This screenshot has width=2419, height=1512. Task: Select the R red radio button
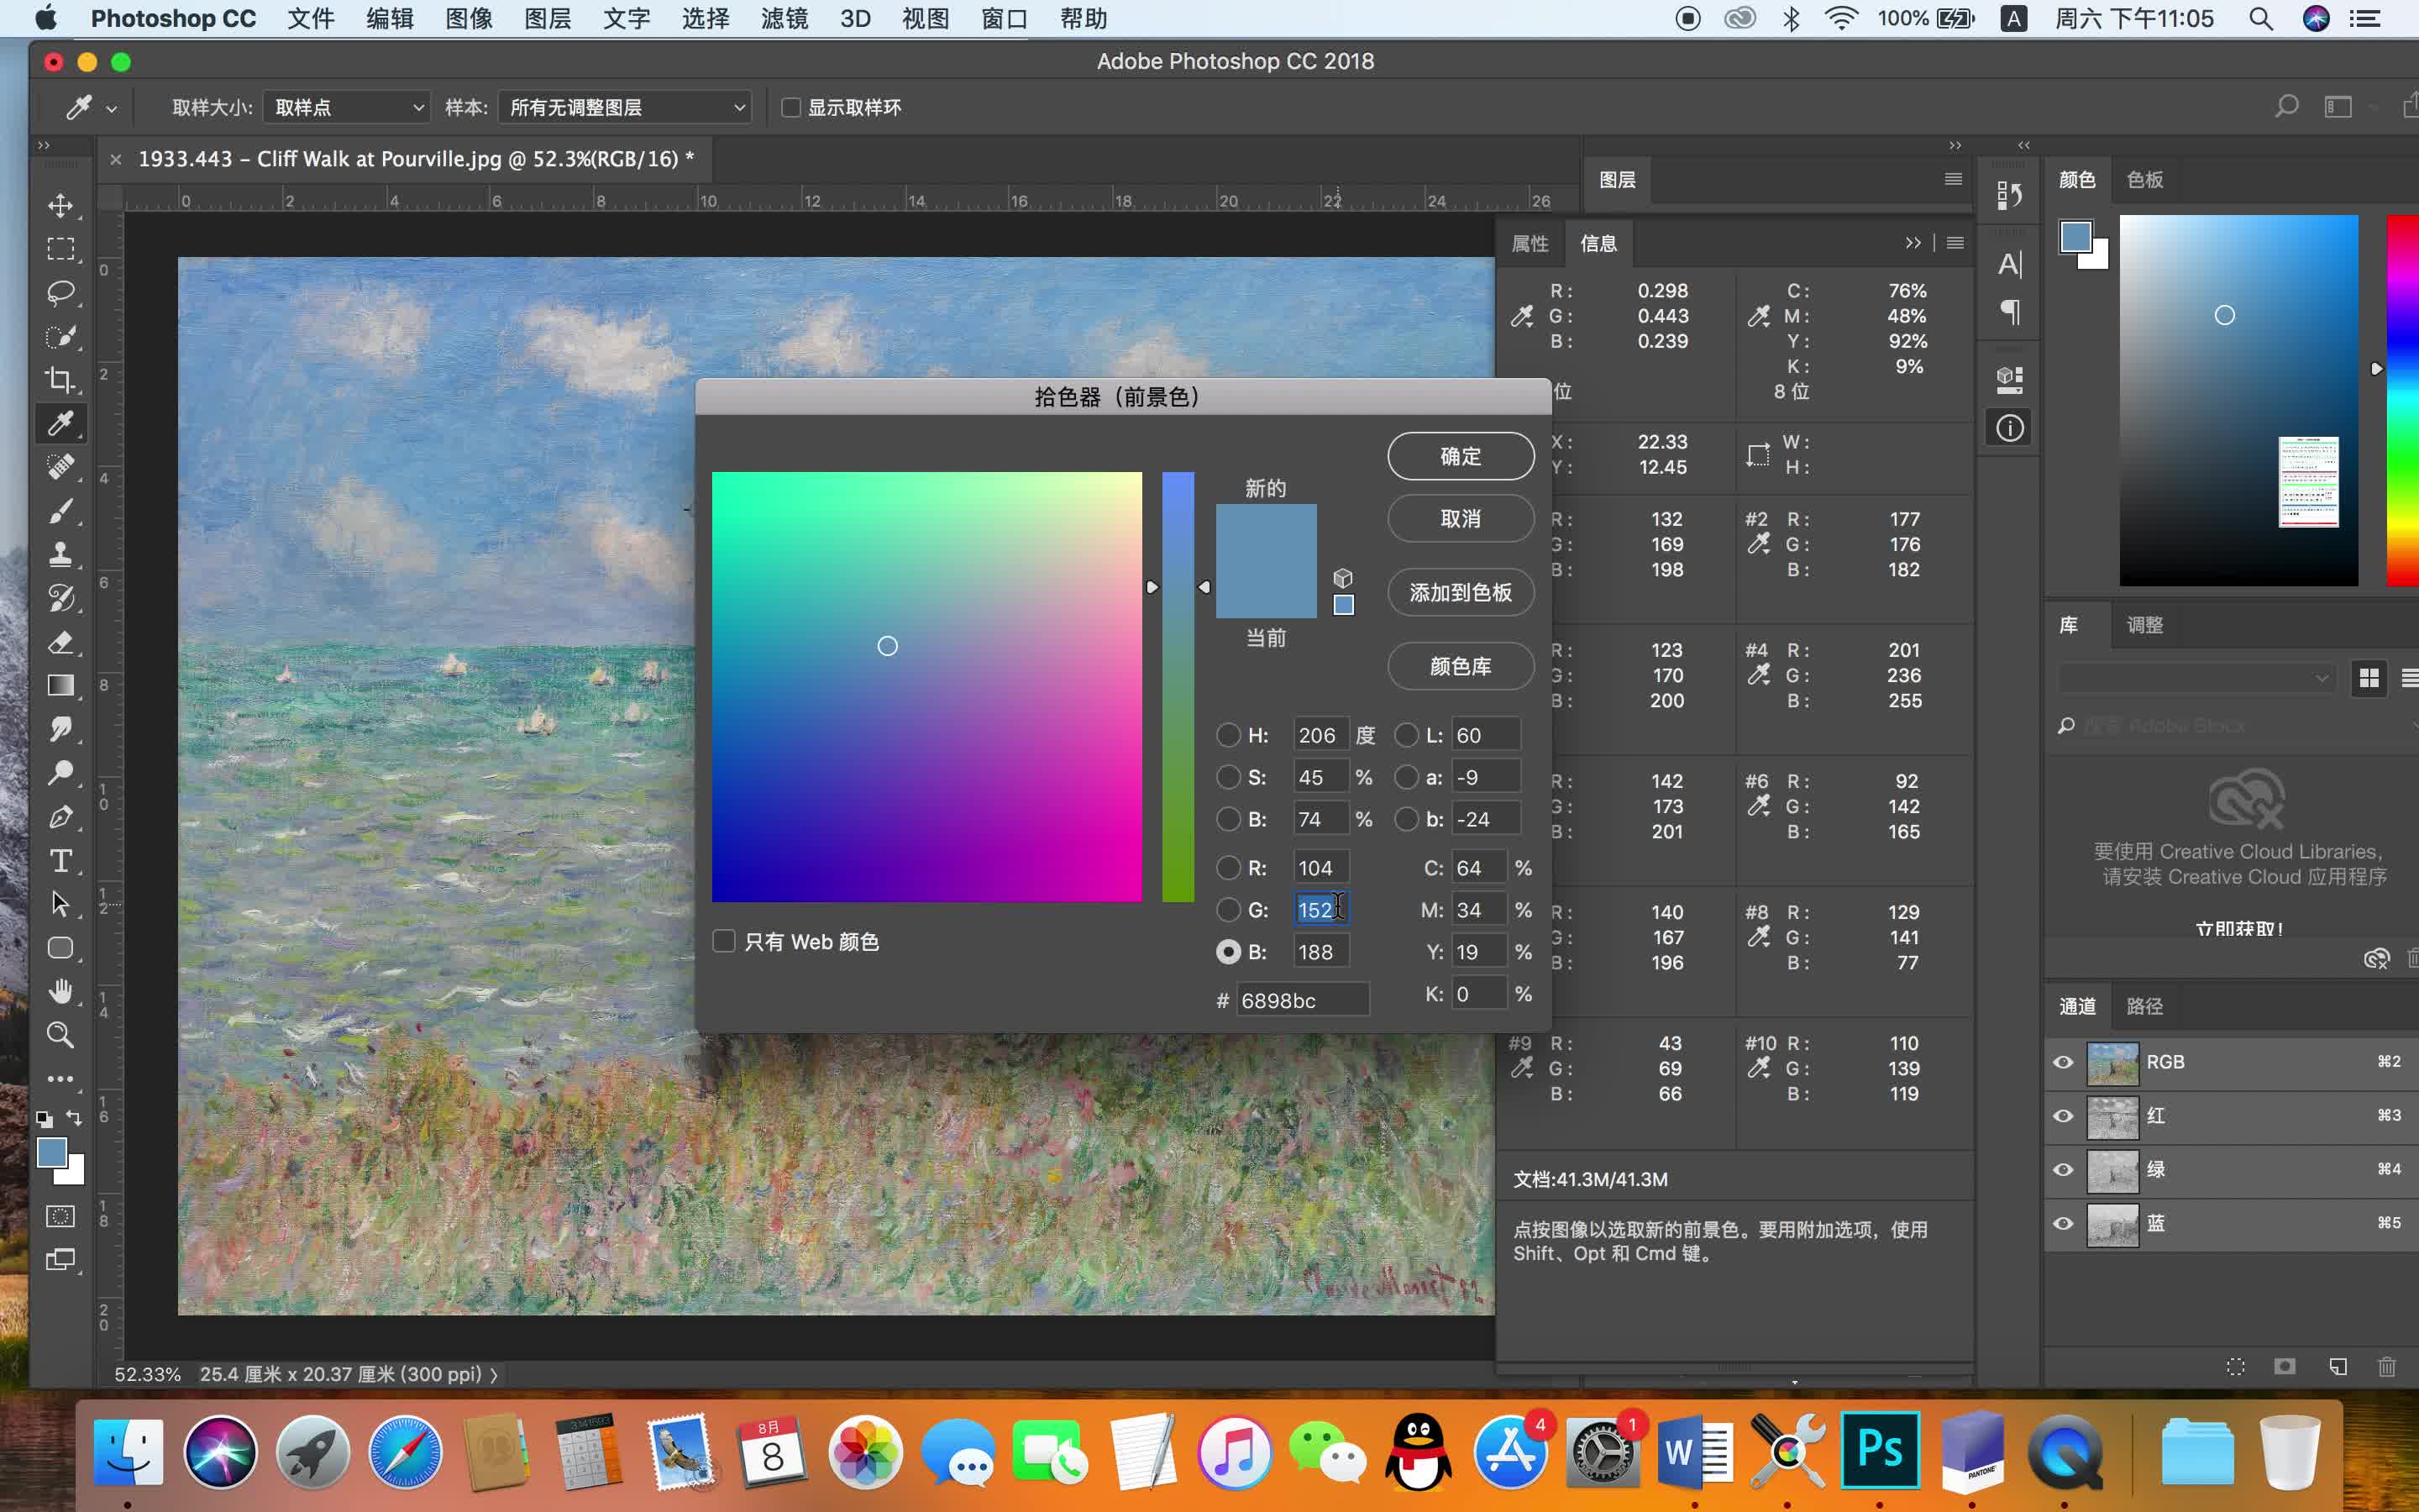click(x=1227, y=868)
